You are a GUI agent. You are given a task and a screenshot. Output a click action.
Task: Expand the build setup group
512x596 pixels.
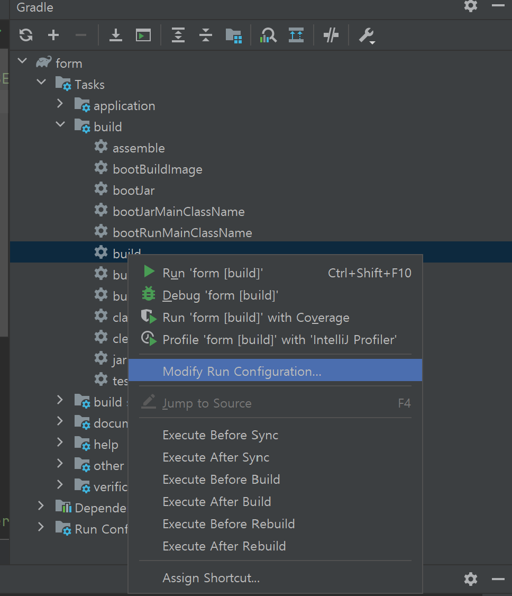60,400
